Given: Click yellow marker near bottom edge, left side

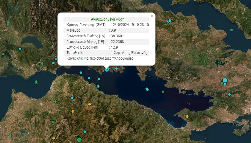Looking at the screenshot, I should pos(54,138).
